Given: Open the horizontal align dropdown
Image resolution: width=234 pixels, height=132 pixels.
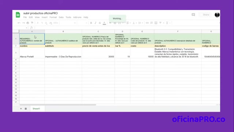Looking at the screenshot, I should [128, 23].
